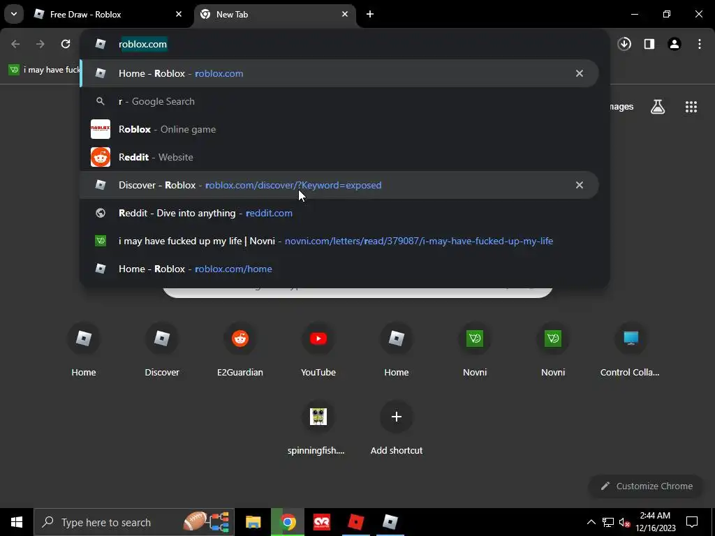715x536 pixels.
Task: Open Search Labs flask icon
Action: (x=658, y=107)
